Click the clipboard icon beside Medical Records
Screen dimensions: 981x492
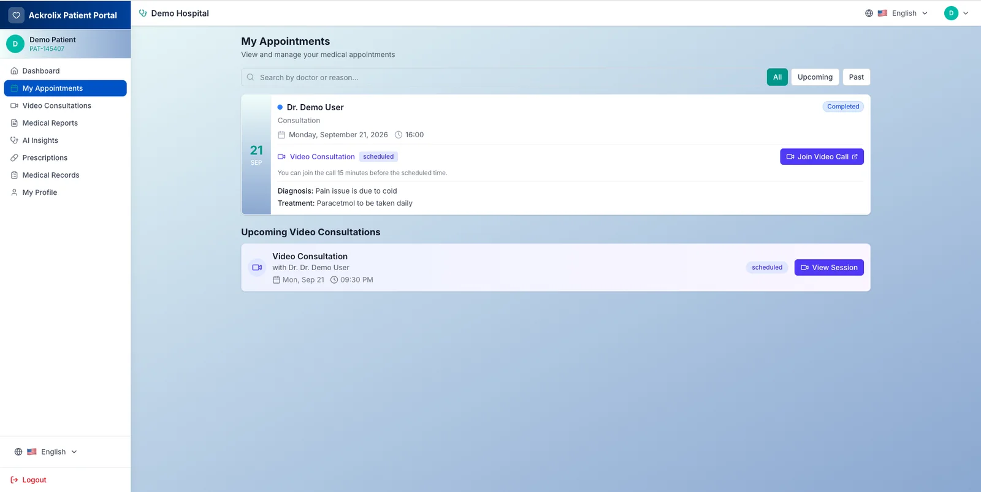coord(14,175)
